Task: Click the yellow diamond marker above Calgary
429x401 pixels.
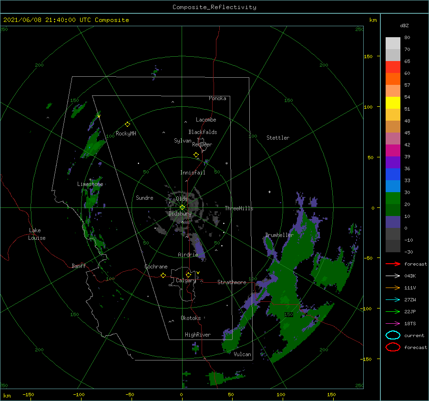Action: [188, 275]
